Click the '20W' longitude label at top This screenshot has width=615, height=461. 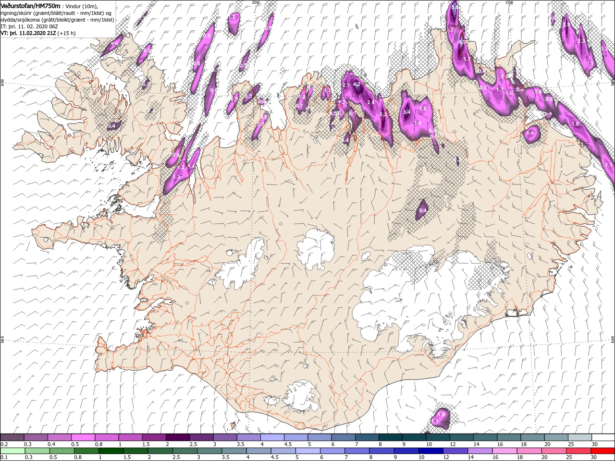[x=256, y=2]
